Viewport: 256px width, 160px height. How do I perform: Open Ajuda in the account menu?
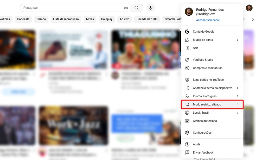pos(196,144)
